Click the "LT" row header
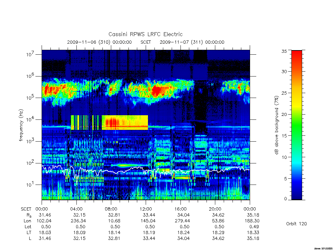 [x=29, y=232]
